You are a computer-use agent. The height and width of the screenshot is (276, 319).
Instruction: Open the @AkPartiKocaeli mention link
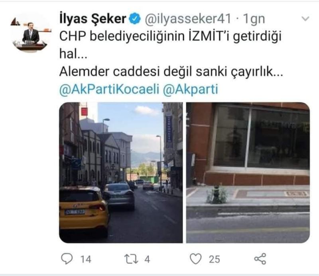pos(109,90)
